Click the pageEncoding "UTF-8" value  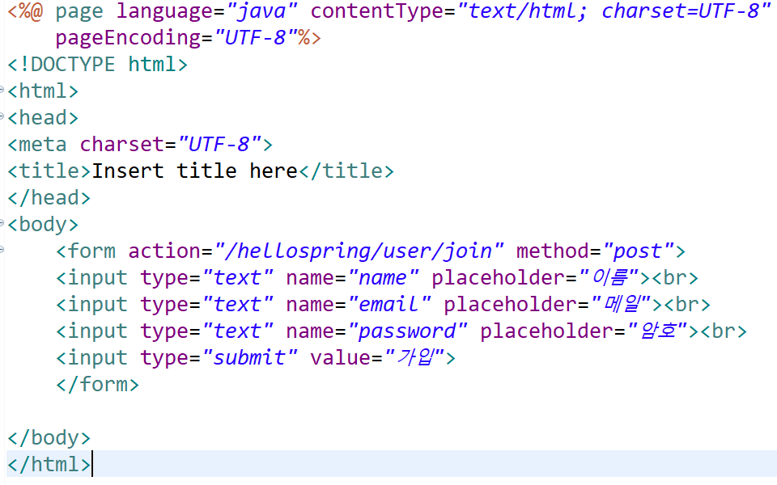(x=257, y=38)
